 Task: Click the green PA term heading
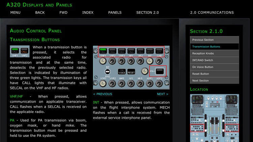click(x=12, y=120)
